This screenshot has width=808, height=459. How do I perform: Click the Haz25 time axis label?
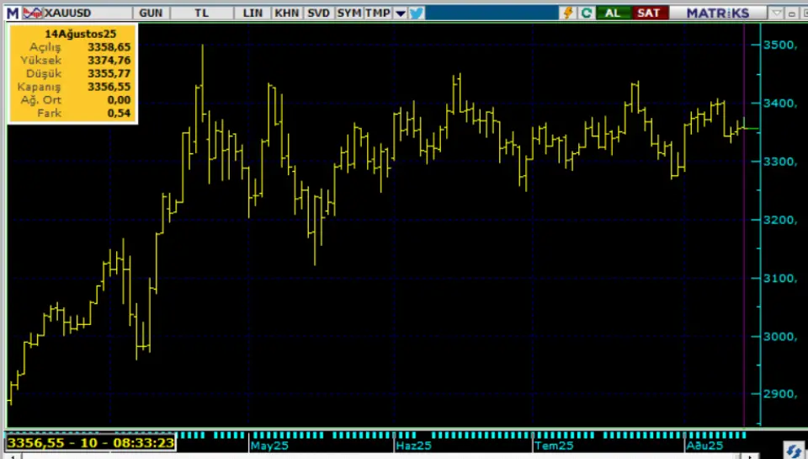click(413, 446)
